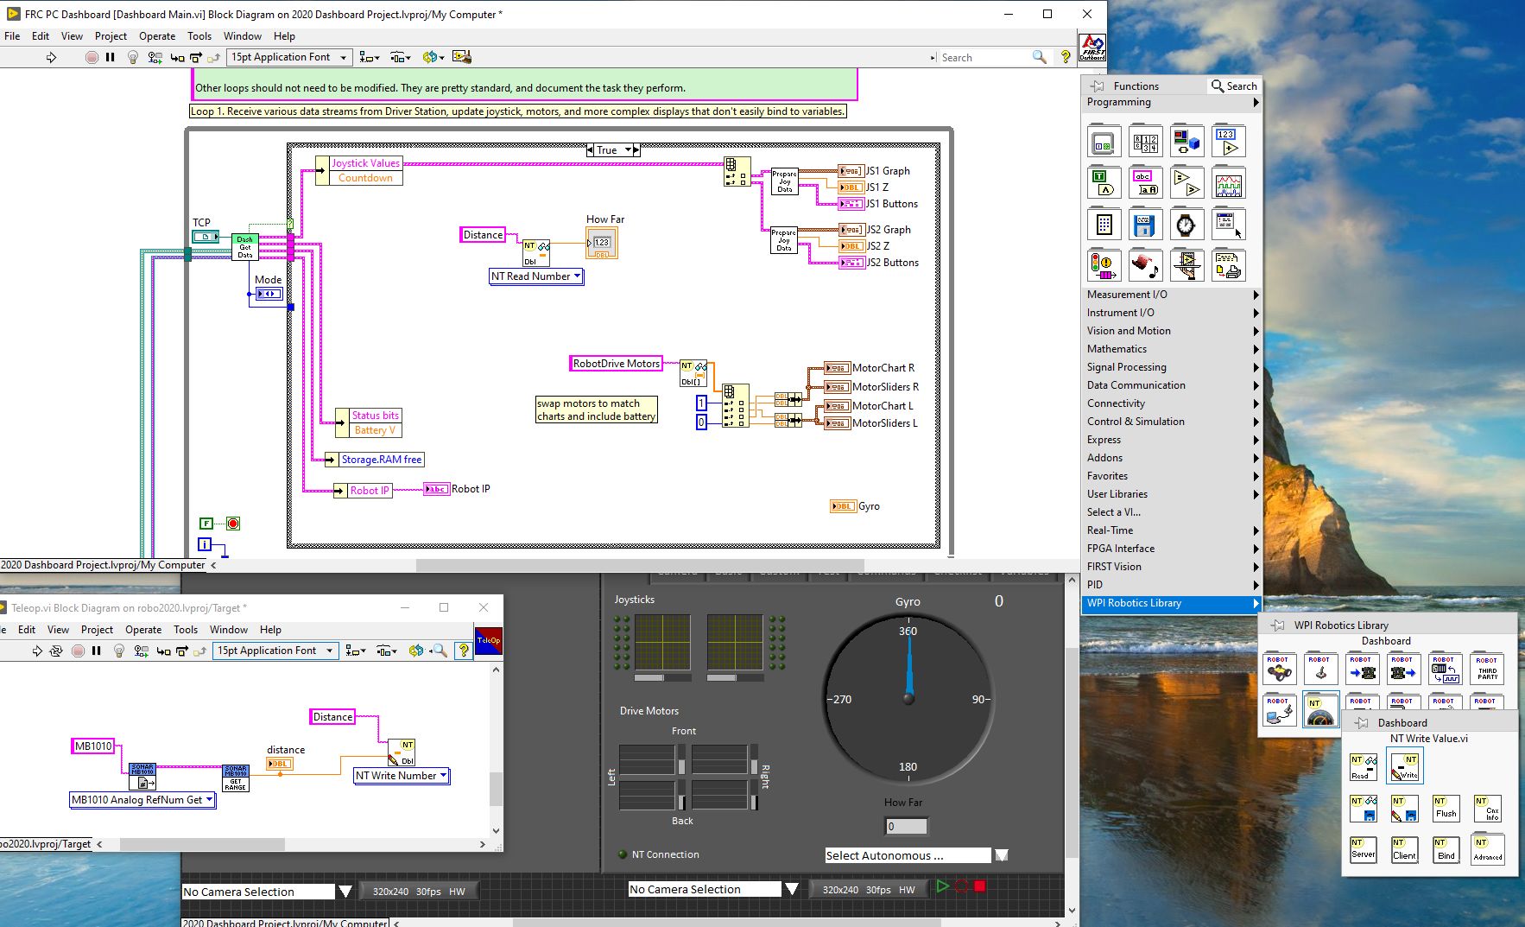Open File I/O subpalette with disk icon
The height and width of the screenshot is (927, 1525).
[x=1145, y=225]
